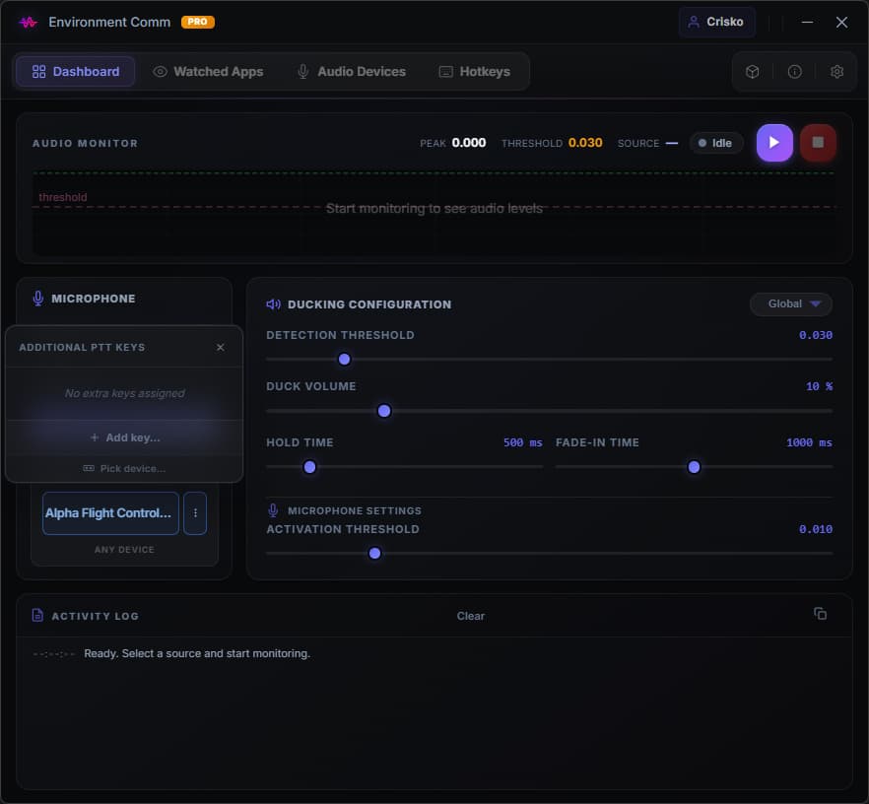Screen dimensions: 869x804
Task: Expand the Global ducking scope dropdown
Action: [x=791, y=304]
